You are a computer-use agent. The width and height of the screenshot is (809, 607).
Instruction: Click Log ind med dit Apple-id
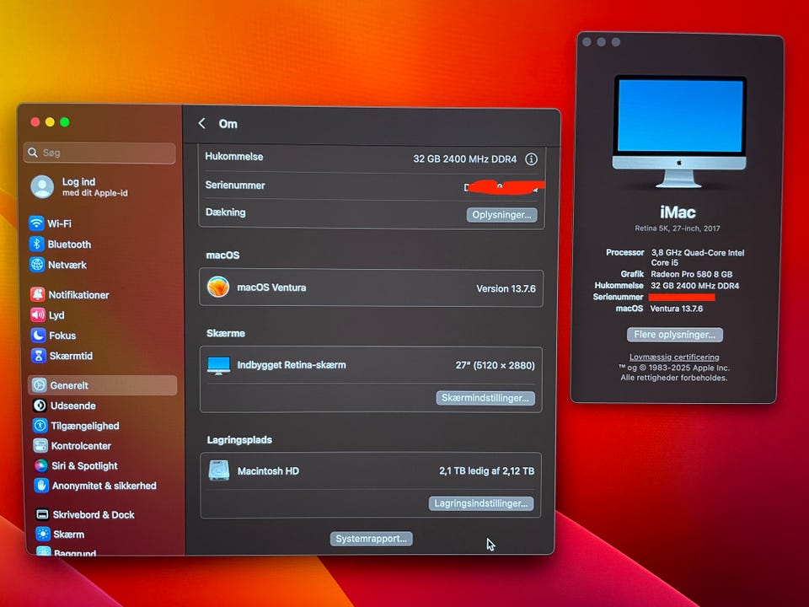(x=94, y=186)
